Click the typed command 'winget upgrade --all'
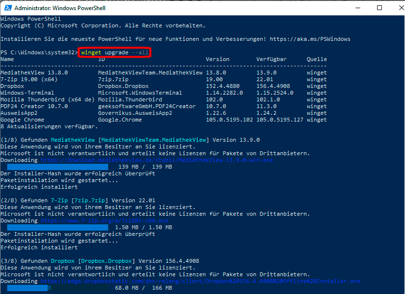405x294 pixels. tap(114, 52)
